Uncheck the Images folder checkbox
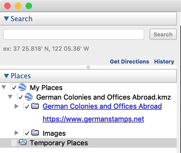 (27, 133)
